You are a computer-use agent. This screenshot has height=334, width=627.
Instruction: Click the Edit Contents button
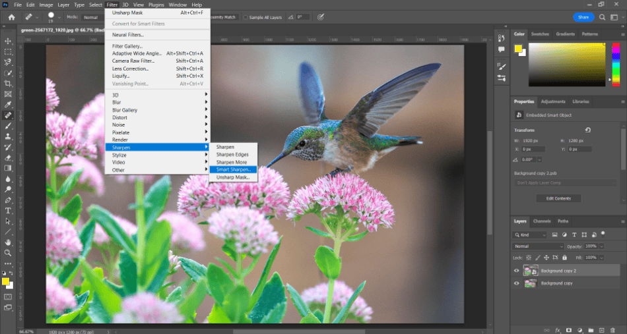coord(558,198)
